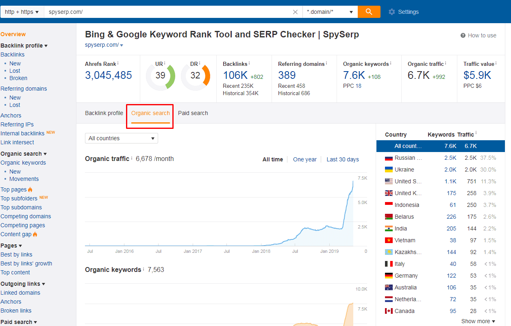The height and width of the screenshot is (326, 511).
Task: Expand the arrow next to spyserp.com/ link
Action: click(x=122, y=45)
